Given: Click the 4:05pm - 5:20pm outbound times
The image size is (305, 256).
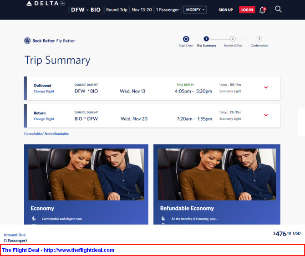Looking at the screenshot, I should tap(193, 91).
